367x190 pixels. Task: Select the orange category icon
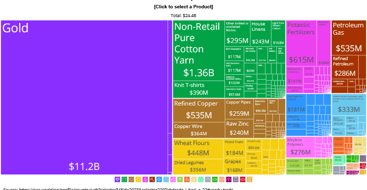click(187, 179)
